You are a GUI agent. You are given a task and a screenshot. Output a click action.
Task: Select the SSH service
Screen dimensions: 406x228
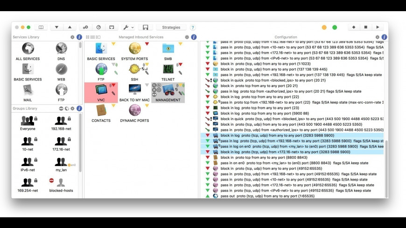[134, 72]
